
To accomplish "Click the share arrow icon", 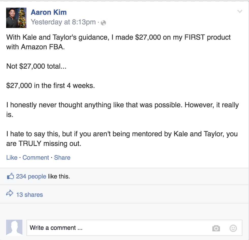I will click(10, 193).
